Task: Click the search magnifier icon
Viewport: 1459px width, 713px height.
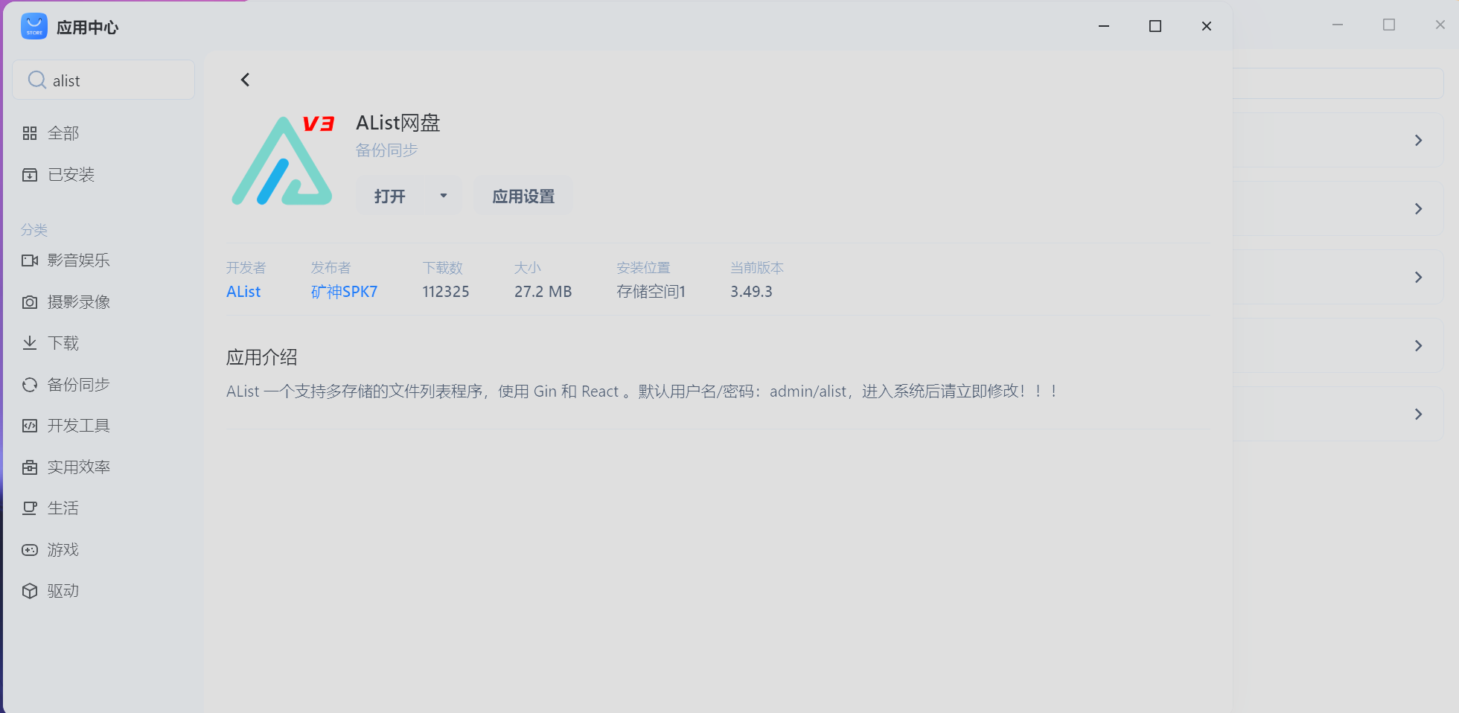Action: (x=36, y=80)
